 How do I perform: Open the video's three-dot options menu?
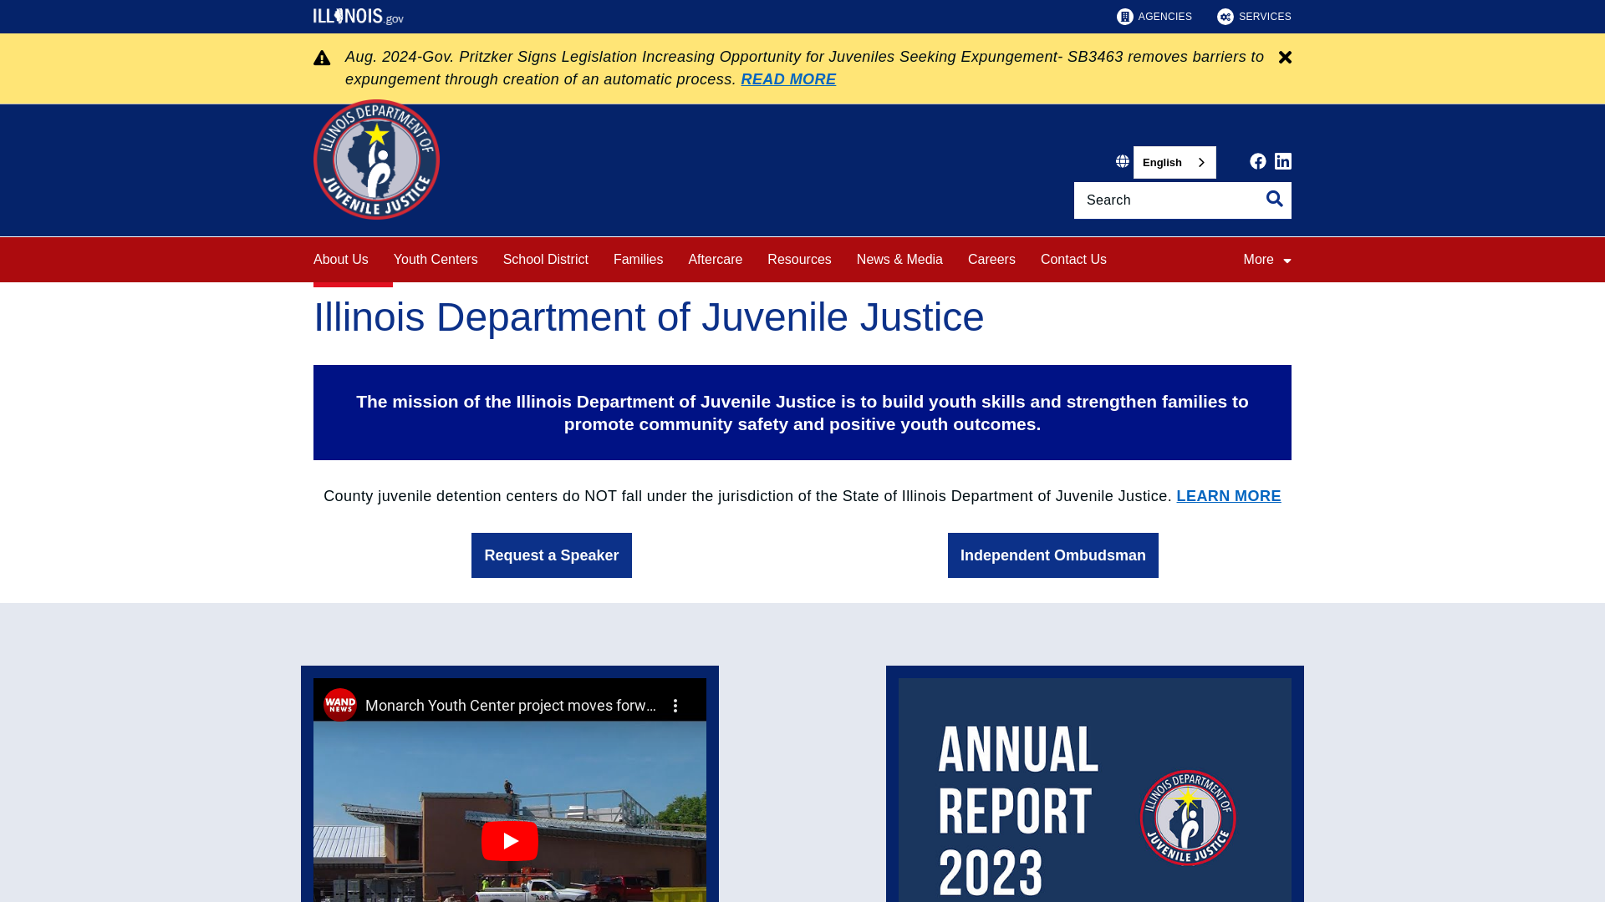click(675, 706)
